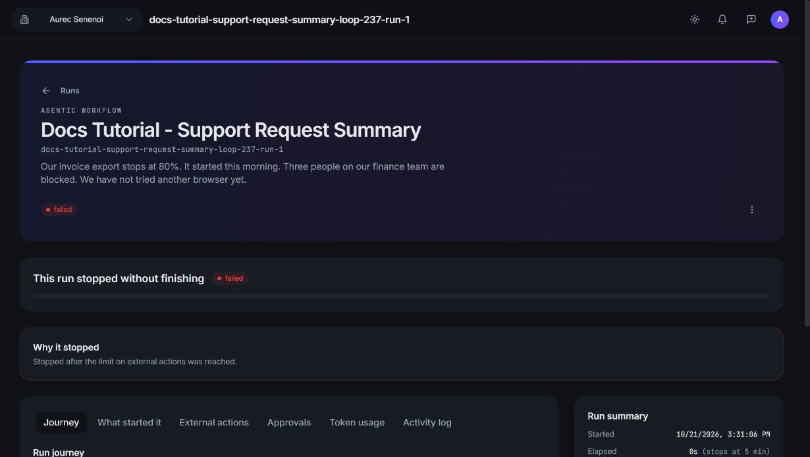Click the page title in header
Image resolution: width=810 pixels, height=457 pixels.
pos(279,20)
